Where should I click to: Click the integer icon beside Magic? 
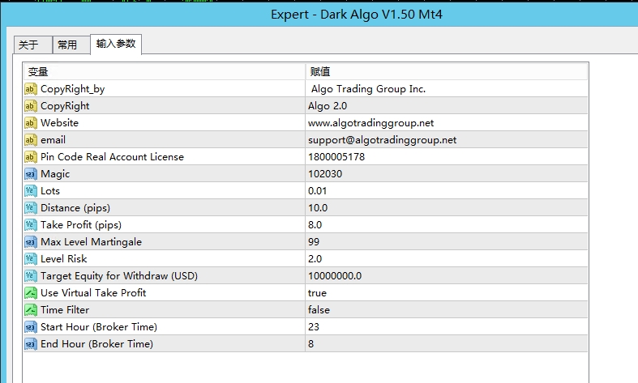tap(31, 174)
